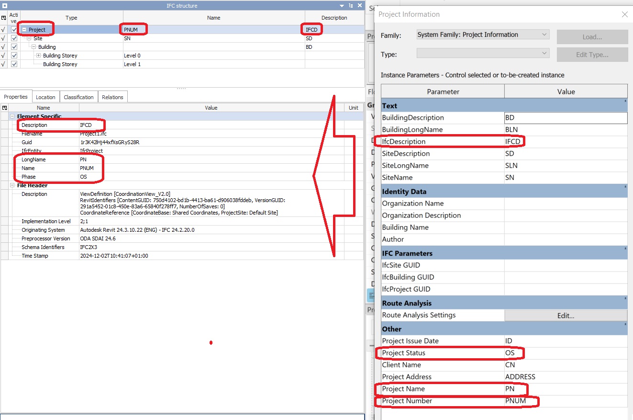Open the Family dropdown in Project Information
Screen dimensions: 633x420
coord(544,34)
